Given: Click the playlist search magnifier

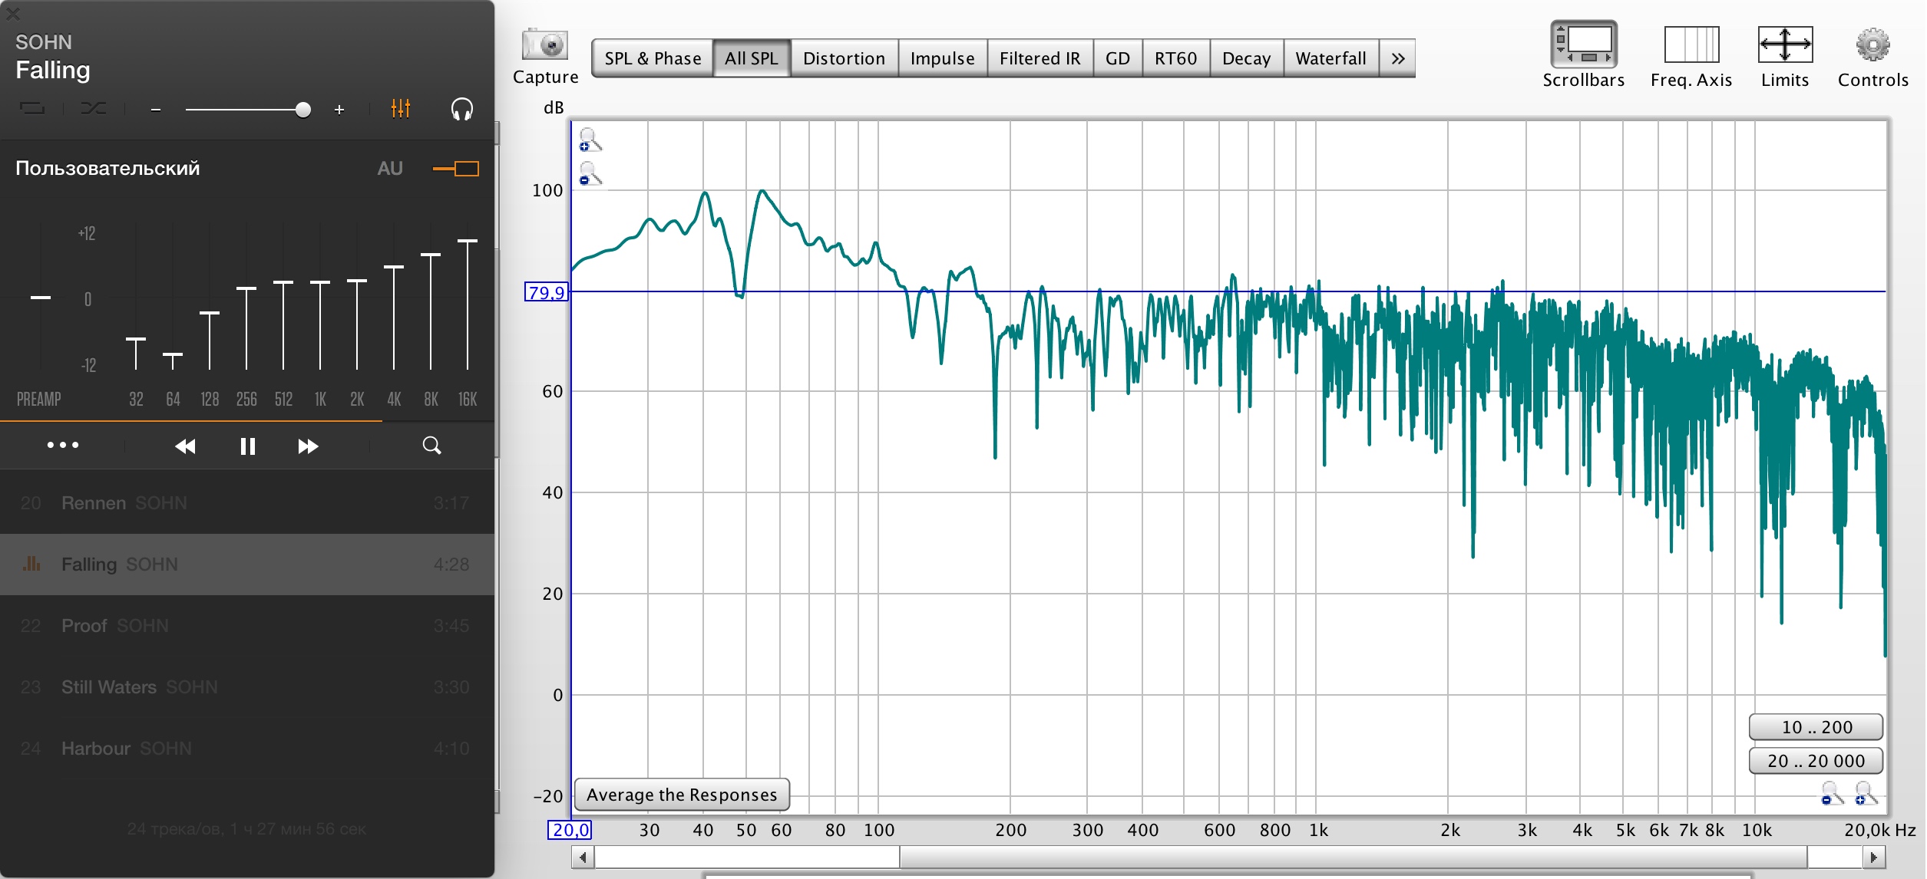Looking at the screenshot, I should 431,446.
